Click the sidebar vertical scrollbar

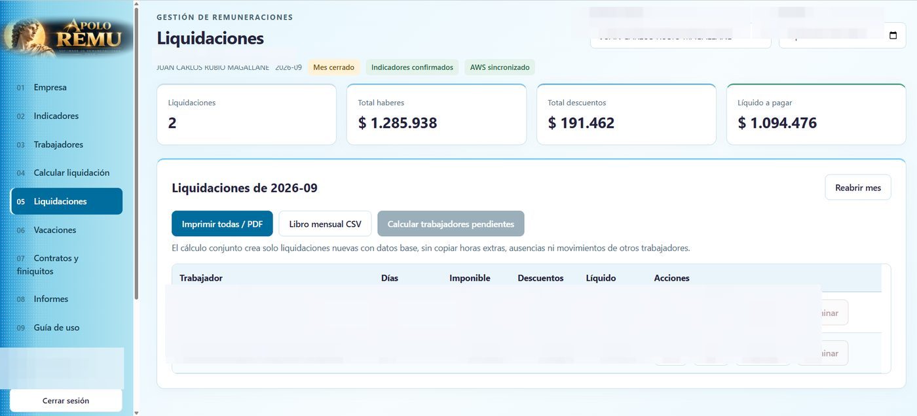click(x=136, y=154)
